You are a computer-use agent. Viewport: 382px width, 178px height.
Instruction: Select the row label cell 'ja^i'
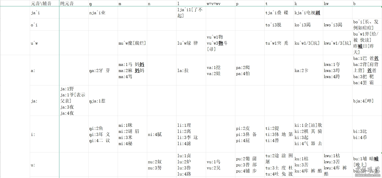click(x=44, y=13)
